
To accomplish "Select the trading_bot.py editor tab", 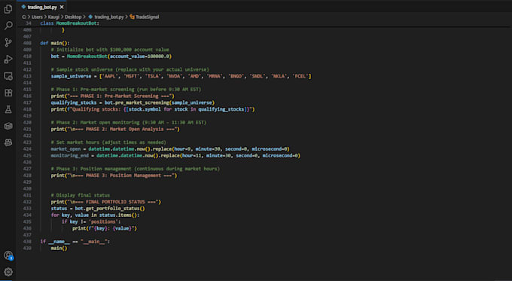I will tap(42, 7).
